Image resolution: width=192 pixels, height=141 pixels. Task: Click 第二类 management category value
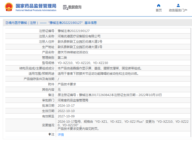[x=62, y=58]
